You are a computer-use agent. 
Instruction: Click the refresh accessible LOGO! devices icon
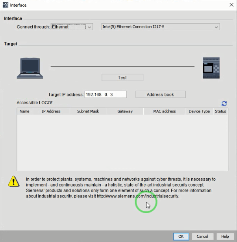[224, 103]
